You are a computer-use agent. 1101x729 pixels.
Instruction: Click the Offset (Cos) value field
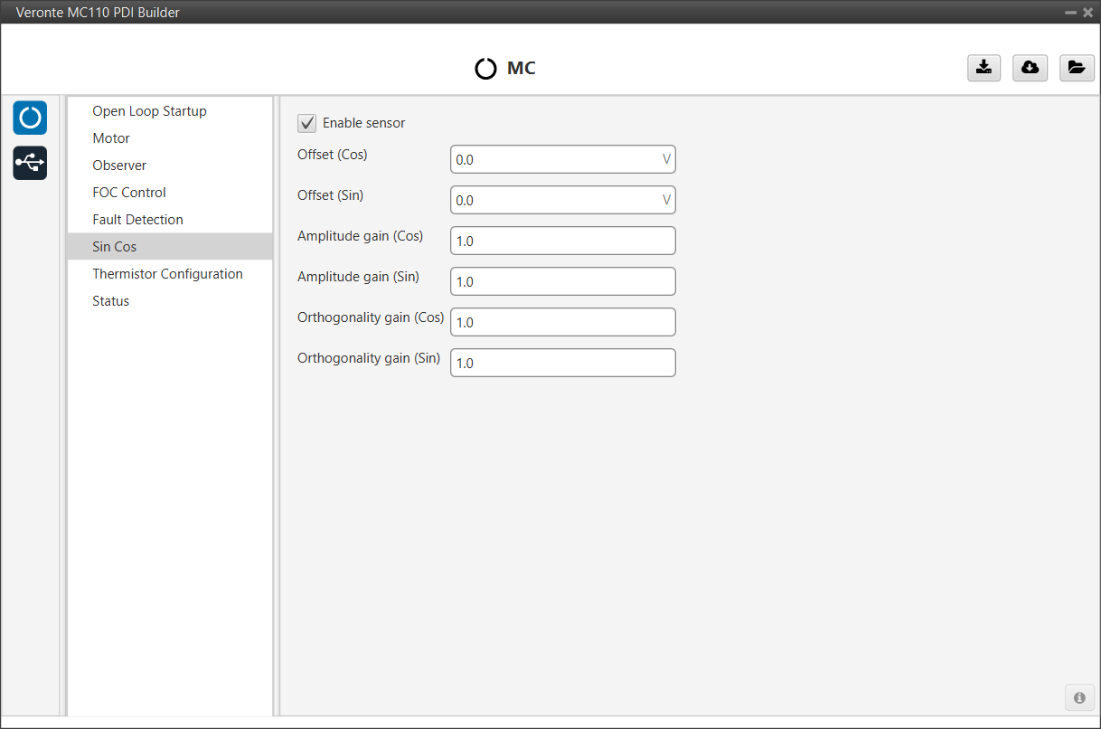coord(553,159)
